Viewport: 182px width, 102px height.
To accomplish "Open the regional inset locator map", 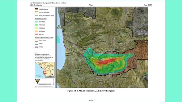I will (45, 70).
